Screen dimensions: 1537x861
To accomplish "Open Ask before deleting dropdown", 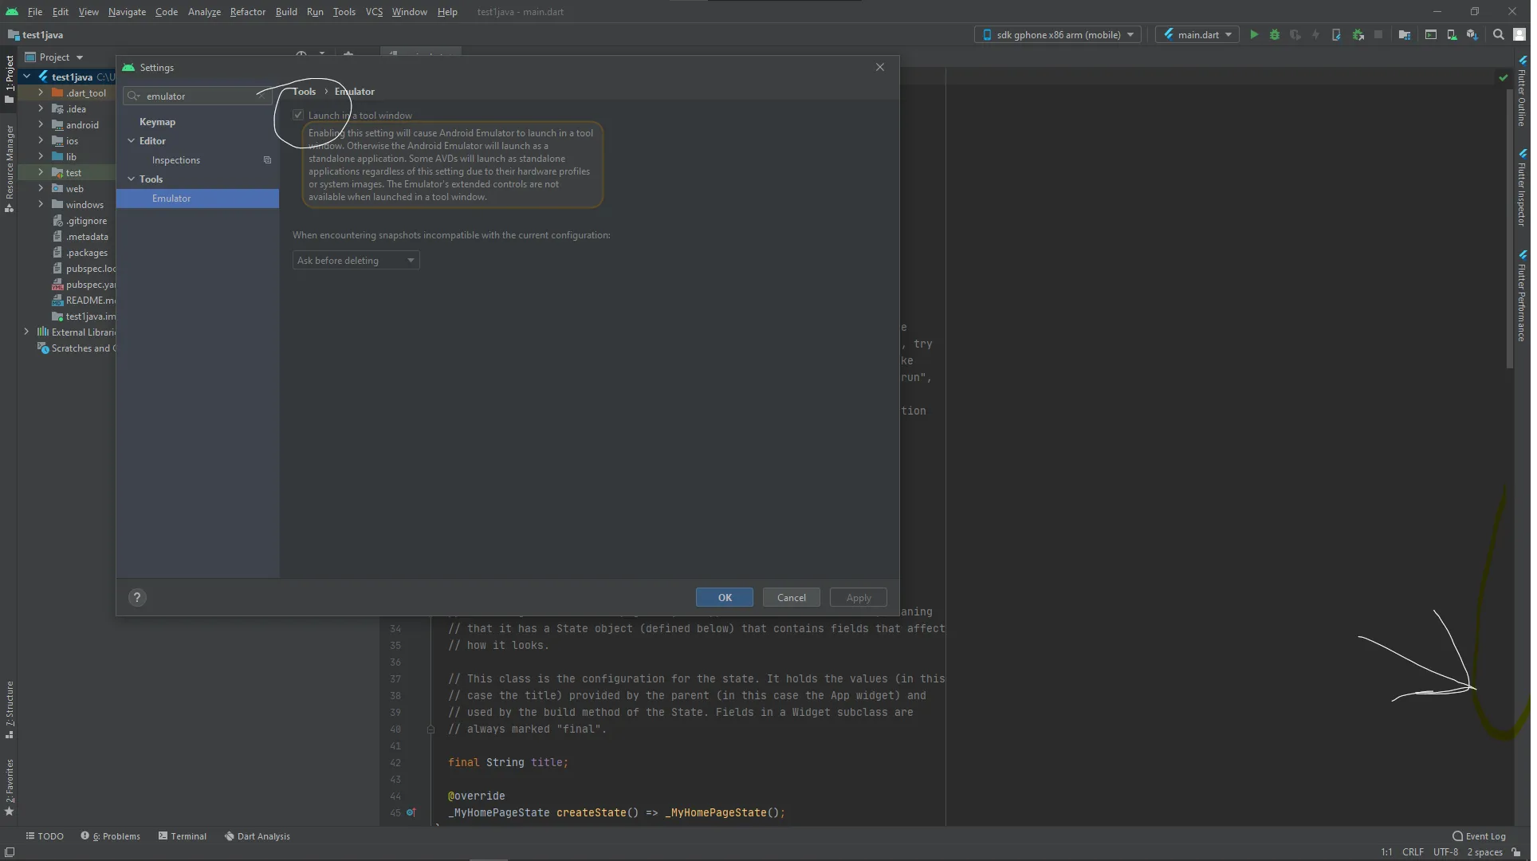I will pos(357,261).
